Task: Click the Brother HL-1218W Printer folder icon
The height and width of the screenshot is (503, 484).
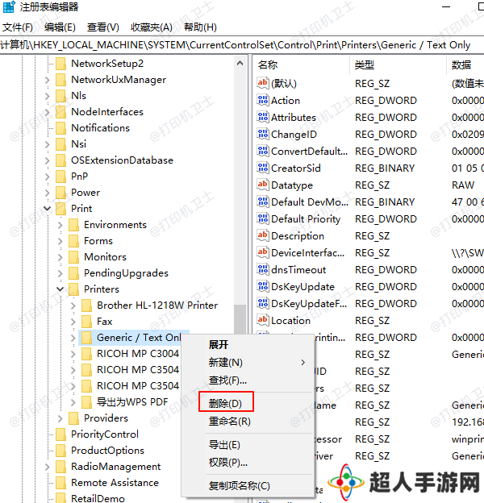Action: [x=86, y=306]
